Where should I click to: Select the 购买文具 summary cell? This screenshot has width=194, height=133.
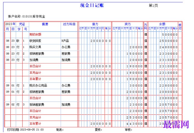point(35,47)
